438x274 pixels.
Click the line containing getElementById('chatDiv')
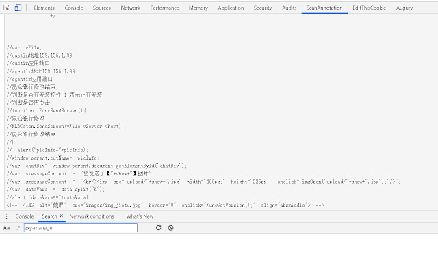pos(96,166)
